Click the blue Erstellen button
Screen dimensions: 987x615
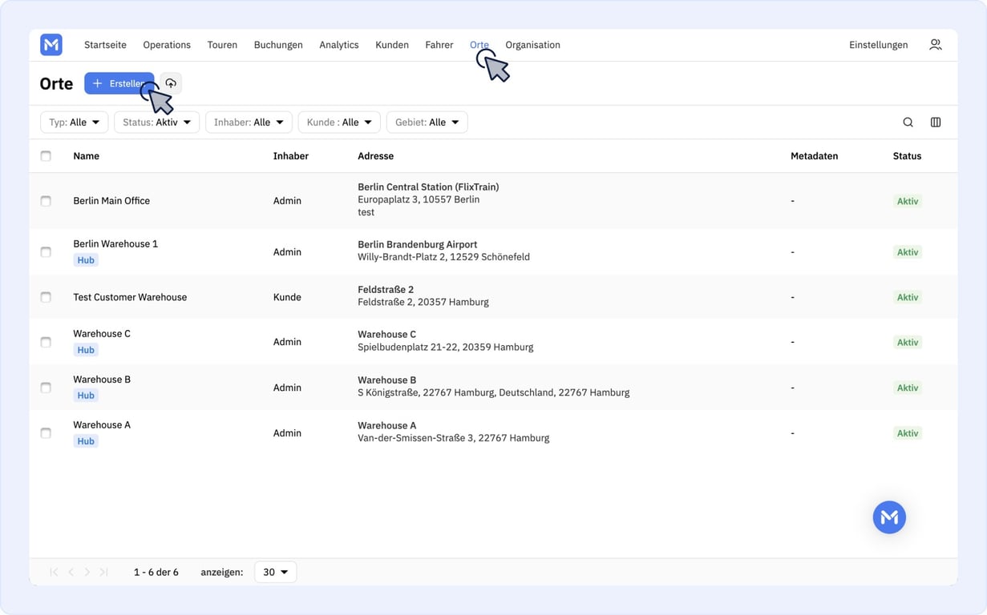tap(119, 83)
